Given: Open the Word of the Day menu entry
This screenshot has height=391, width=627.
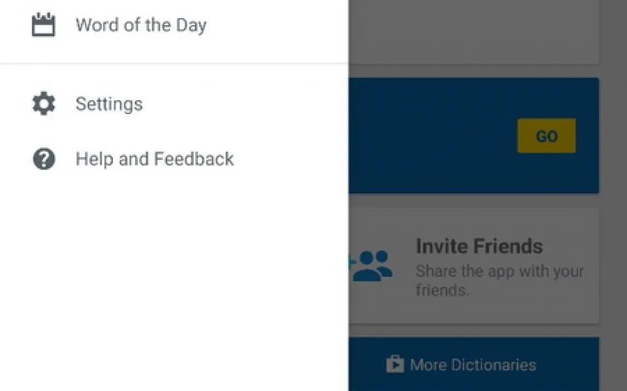Looking at the screenshot, I should pyautogui.click(x=141, y=25).
